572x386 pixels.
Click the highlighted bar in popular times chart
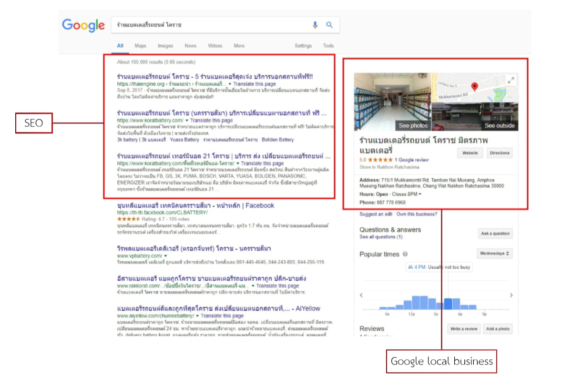click(x=448, y=304)
